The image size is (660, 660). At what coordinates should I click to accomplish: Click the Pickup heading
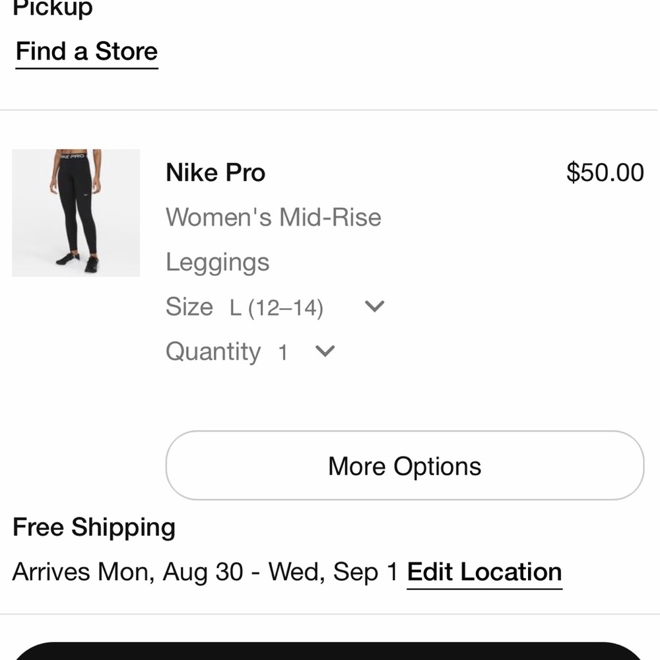point(52,9)
